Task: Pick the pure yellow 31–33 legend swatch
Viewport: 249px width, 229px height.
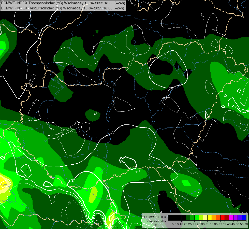Action: (x=210, y=218)
